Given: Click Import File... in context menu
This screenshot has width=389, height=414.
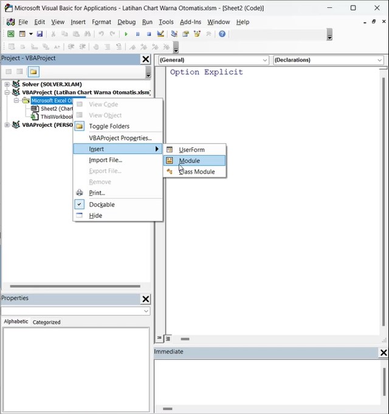Looking at the screenshot, I should pos(106,160).
